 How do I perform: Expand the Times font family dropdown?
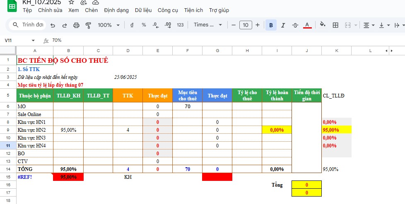pos(207,25)
